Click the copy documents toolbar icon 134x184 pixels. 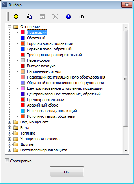[x=29, y=16]
